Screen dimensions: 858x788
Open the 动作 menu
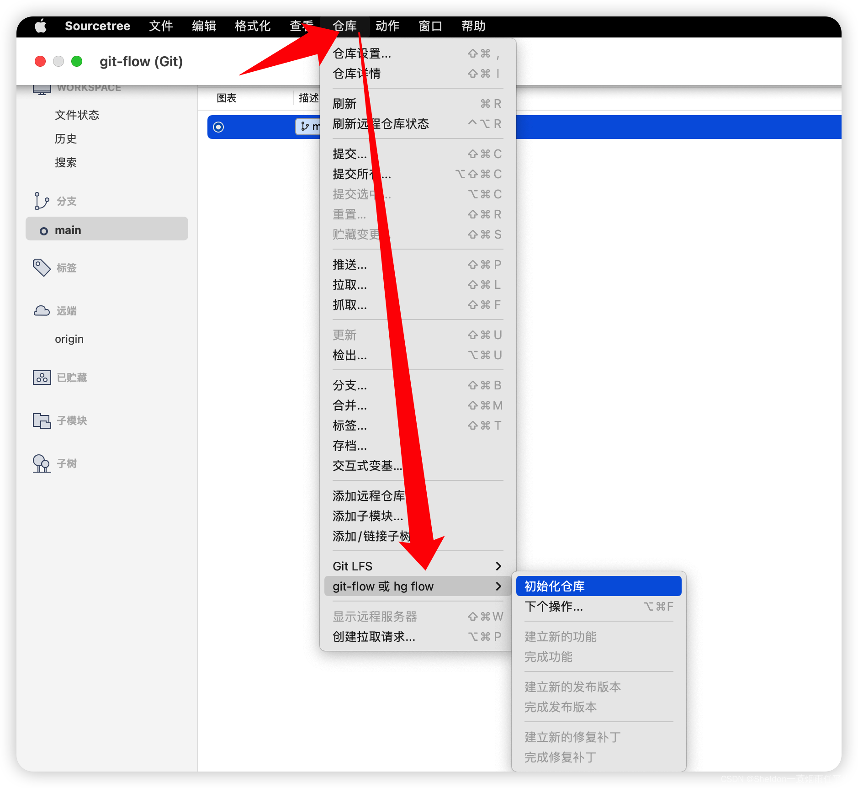[387, 26]
